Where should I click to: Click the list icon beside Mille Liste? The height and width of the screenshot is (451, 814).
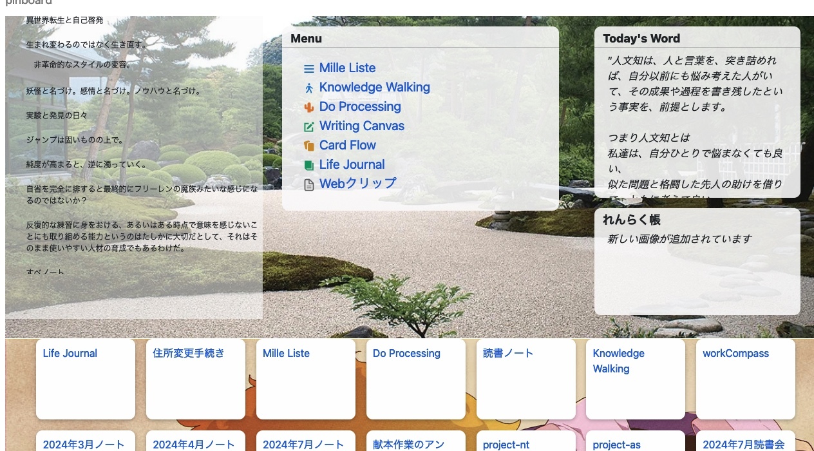tap(309, 69)
